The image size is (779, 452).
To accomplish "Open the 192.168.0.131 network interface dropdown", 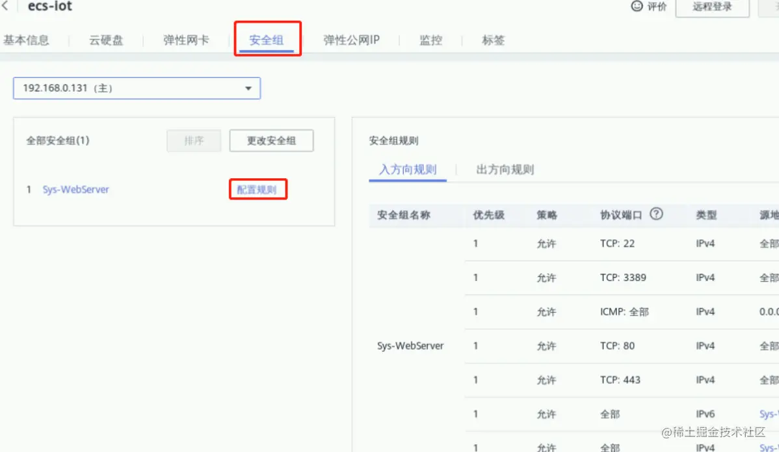I will [137, 88].
